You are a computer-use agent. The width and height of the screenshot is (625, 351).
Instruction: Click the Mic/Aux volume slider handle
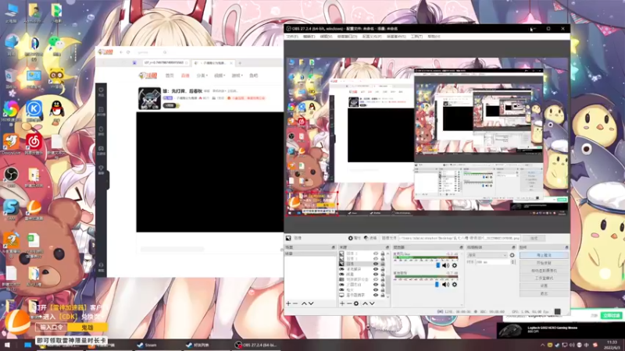(437, 265)
